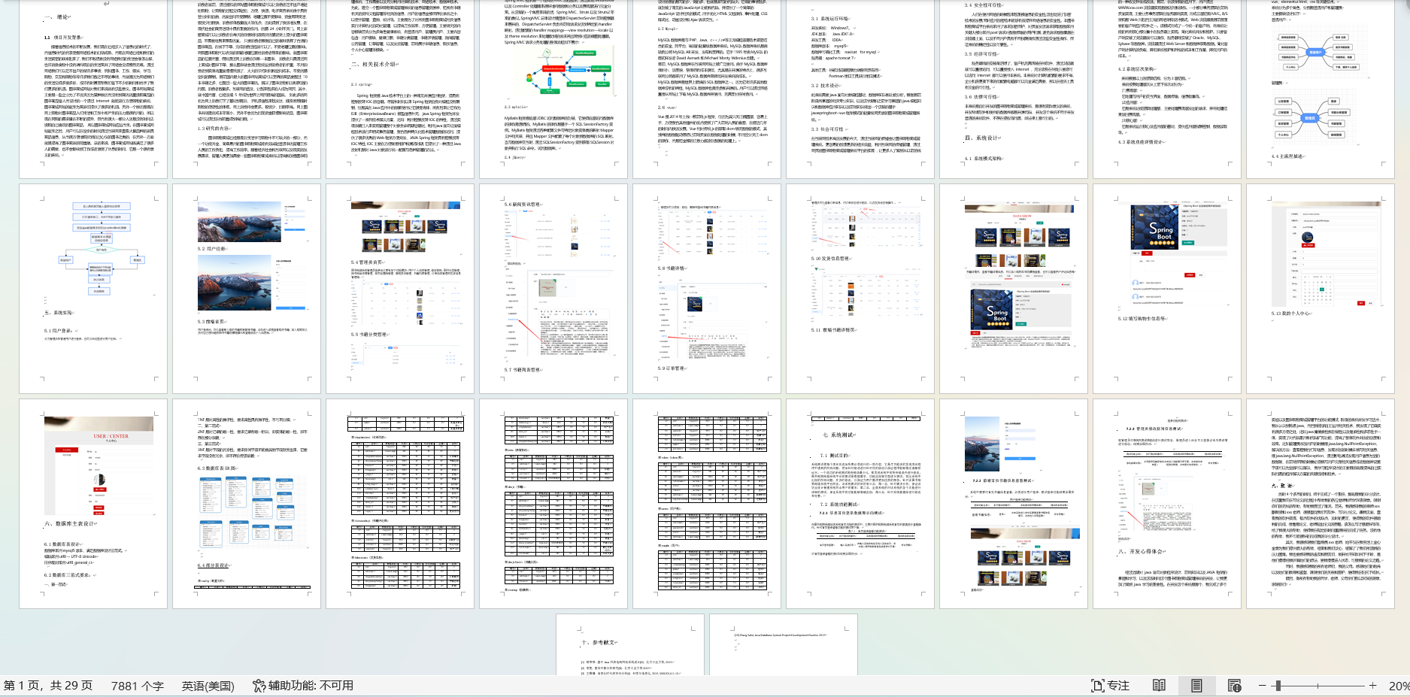Select page with '3.1 系统运行环境'
The image size is (1410, 697).
coord(860,89)
